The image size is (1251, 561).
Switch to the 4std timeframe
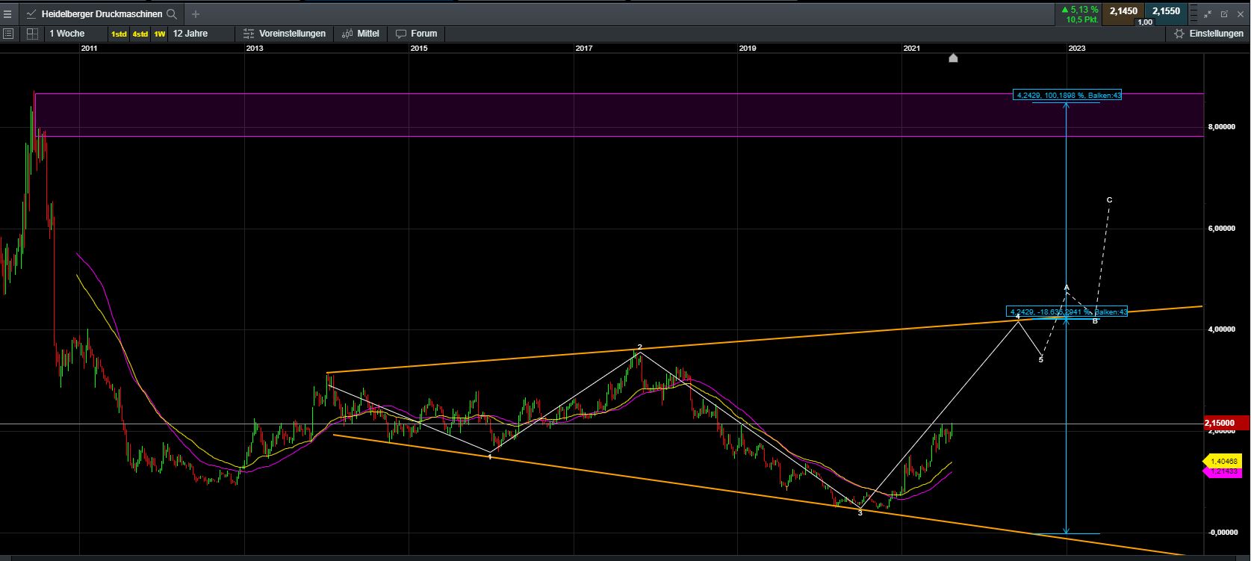coord(140,34)
